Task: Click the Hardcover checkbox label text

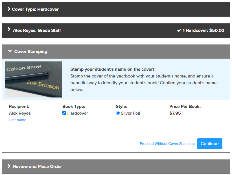Action: 78,113
